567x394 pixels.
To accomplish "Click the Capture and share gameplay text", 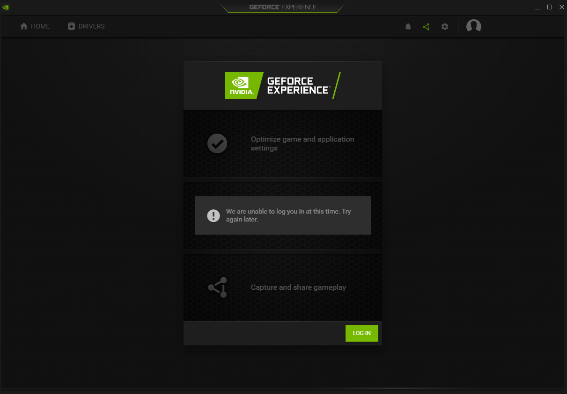I will click(298, 287).
